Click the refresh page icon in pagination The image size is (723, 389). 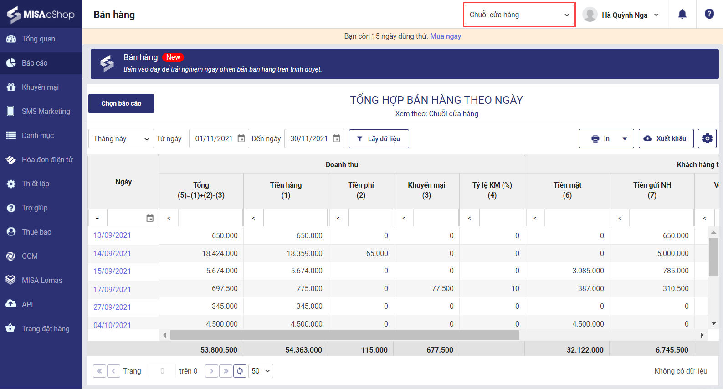240,371
